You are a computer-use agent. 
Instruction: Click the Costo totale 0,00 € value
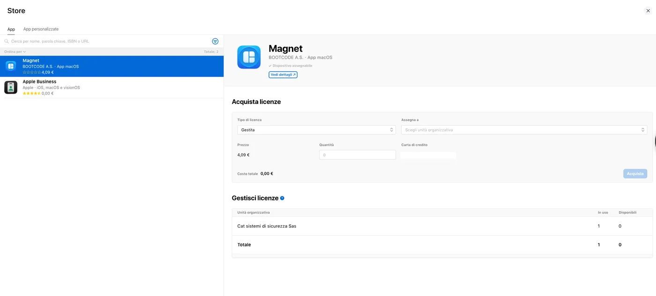(267, 174)
